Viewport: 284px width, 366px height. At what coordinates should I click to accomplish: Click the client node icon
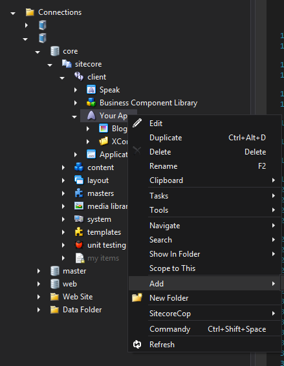click(x=79, y=76)
